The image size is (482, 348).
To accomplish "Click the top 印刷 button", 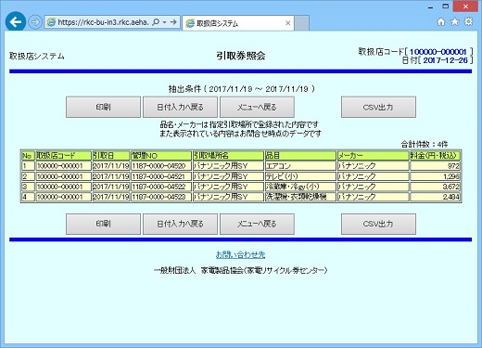I will tap(103, 107).
